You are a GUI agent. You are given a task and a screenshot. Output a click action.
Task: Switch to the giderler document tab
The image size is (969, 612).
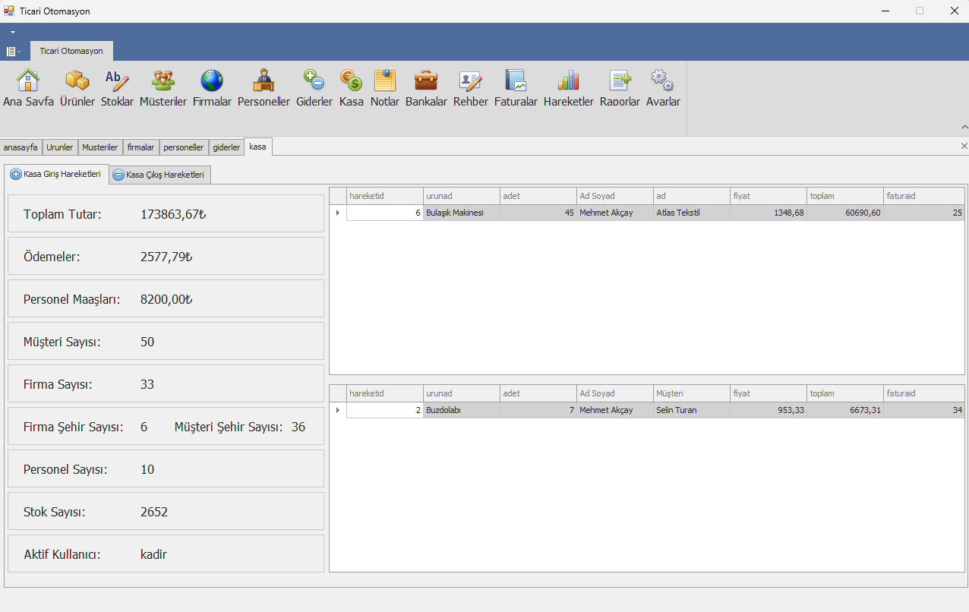226,147
